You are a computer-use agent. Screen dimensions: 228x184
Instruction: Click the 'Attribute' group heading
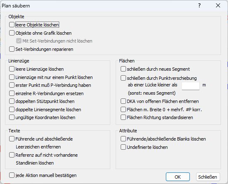128,131
